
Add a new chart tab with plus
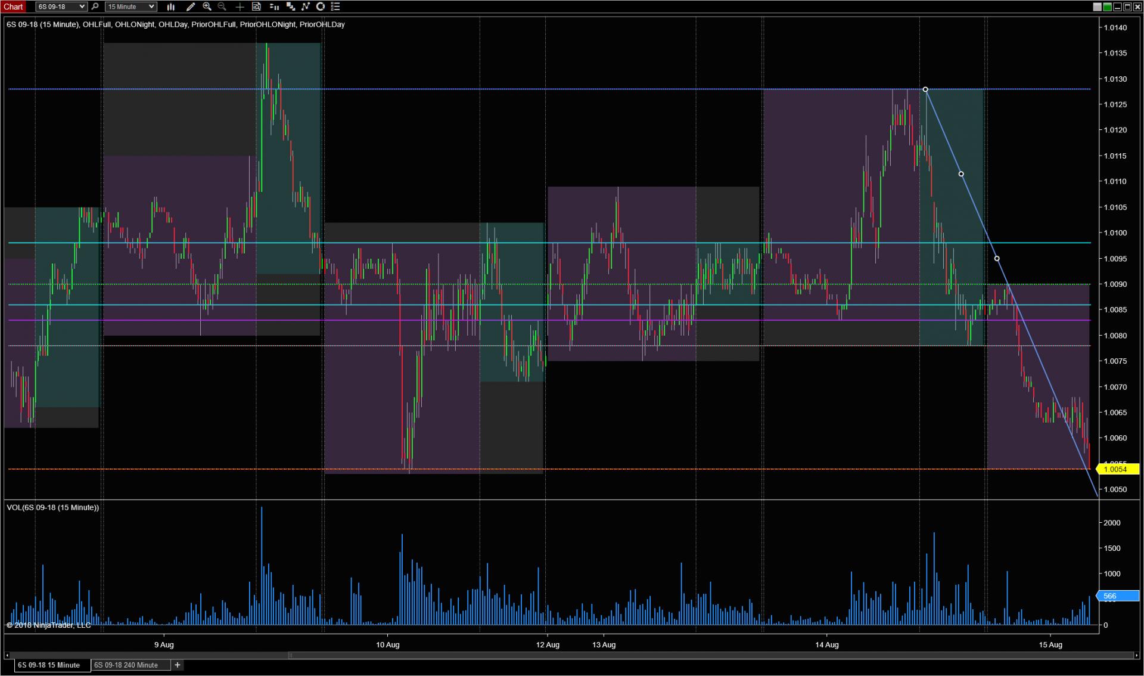click(x=177, y=665)
